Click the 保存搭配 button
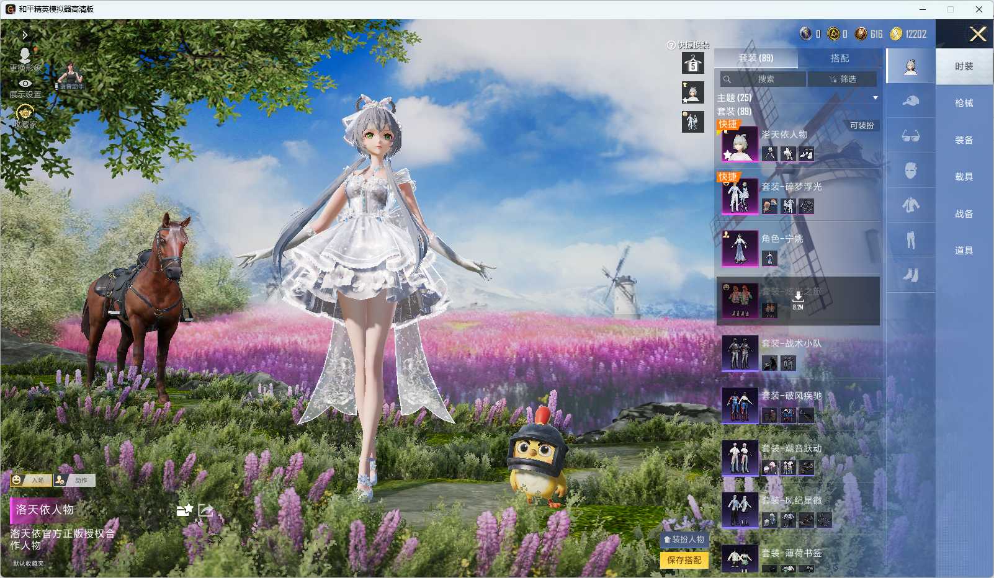 click(684, 560)
